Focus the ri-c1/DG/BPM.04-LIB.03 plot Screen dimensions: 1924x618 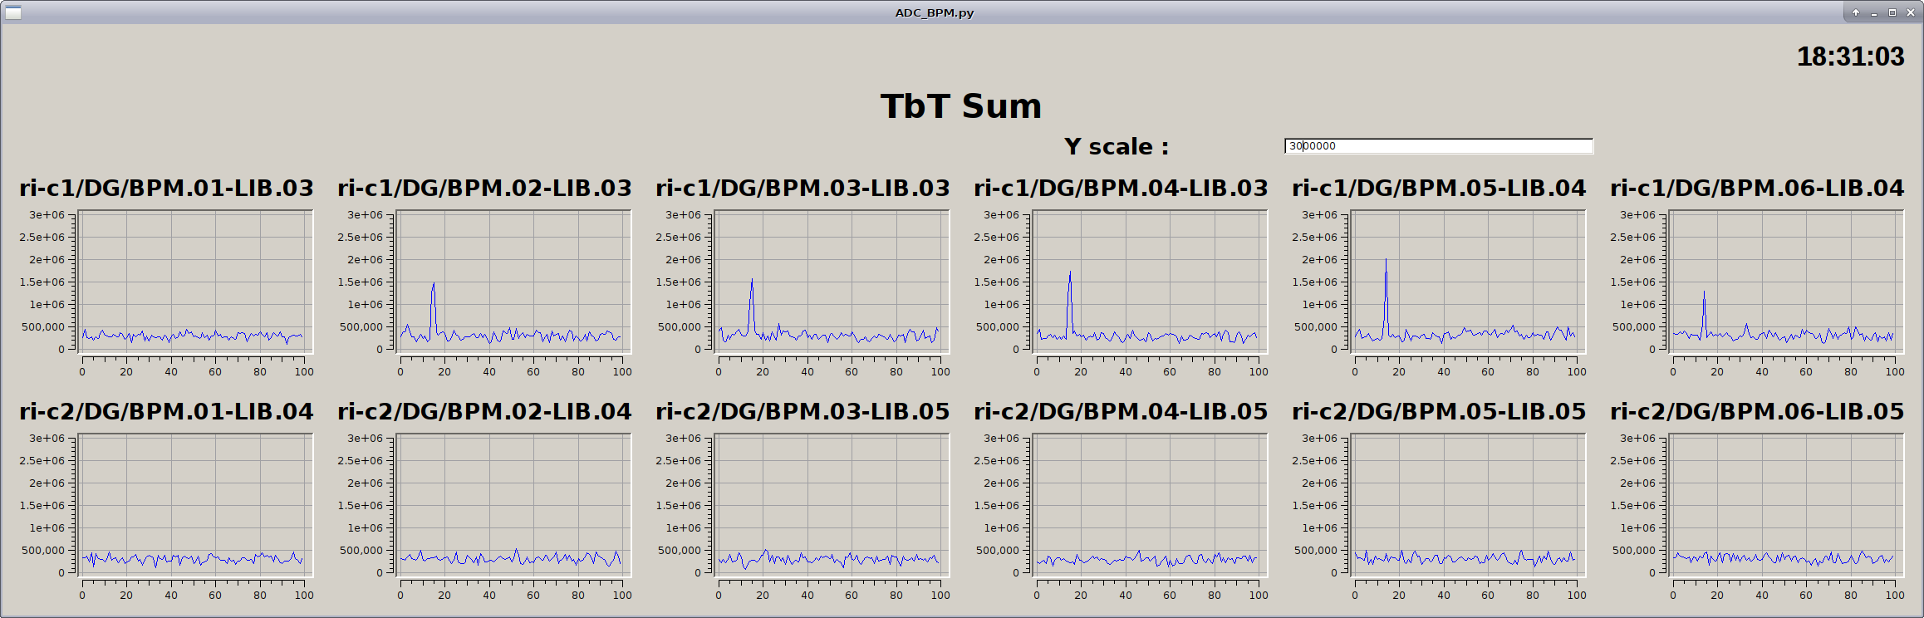pyautogui.click(x=1149, y=281)
